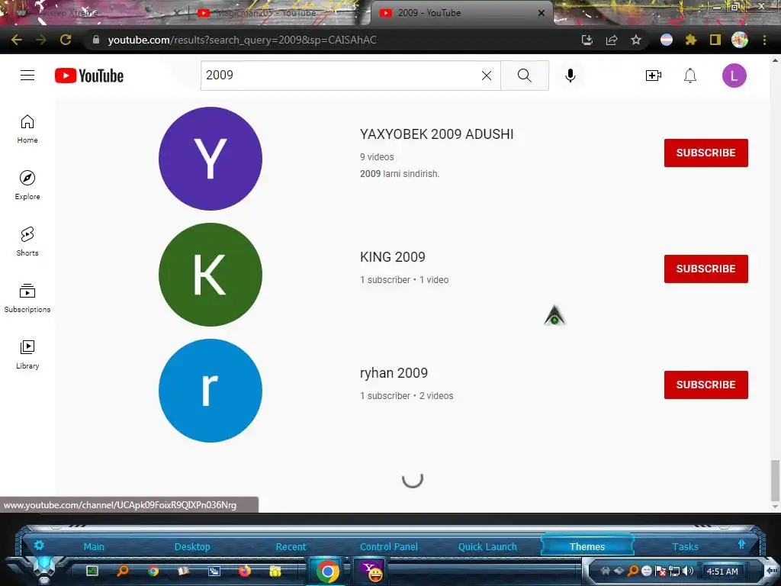Open the Chrome taskbar button

tap(327, 571)
